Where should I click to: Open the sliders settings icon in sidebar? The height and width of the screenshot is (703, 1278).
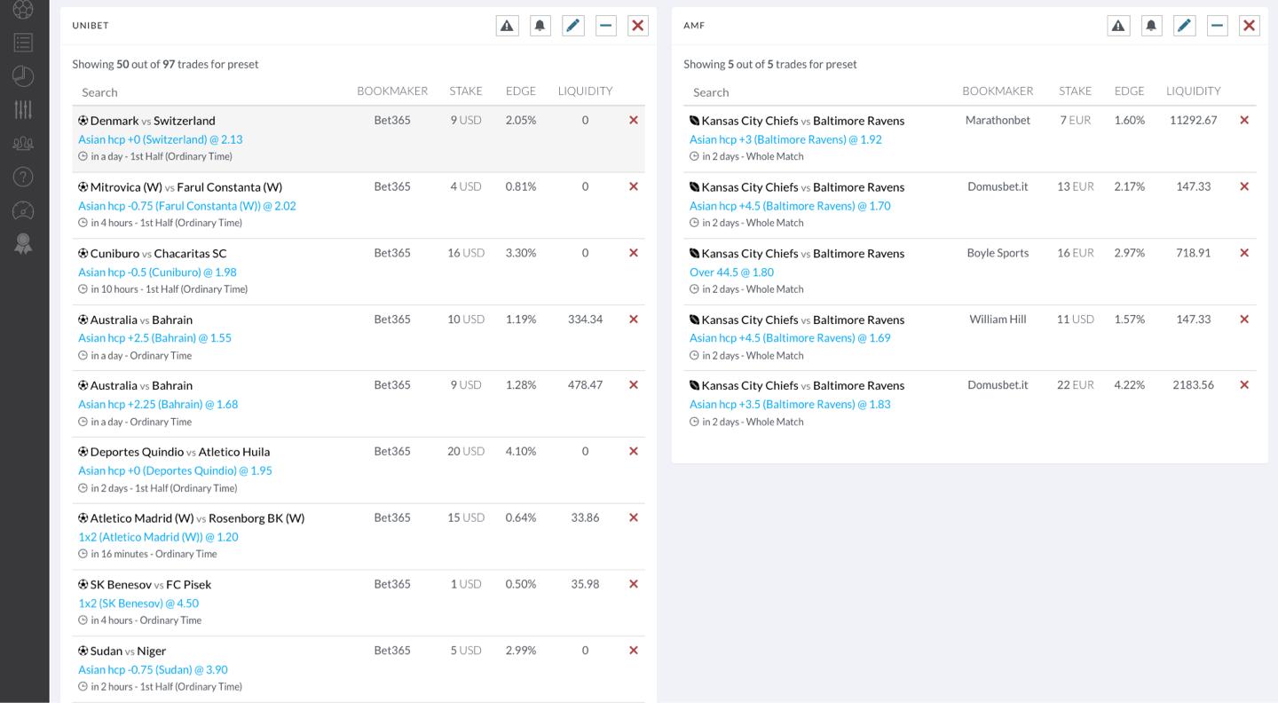pos(23,109)
